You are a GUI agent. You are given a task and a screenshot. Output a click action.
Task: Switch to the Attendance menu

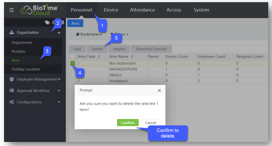pos(142,10)
